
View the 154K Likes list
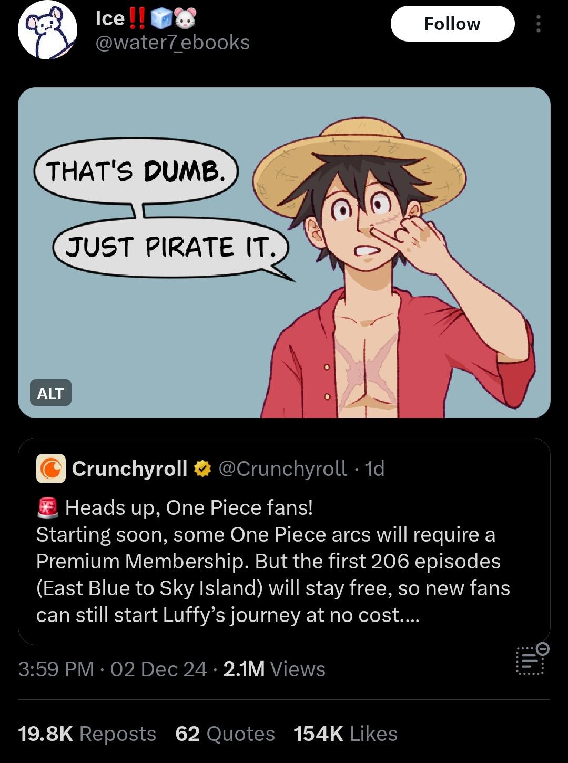point(345,734)
